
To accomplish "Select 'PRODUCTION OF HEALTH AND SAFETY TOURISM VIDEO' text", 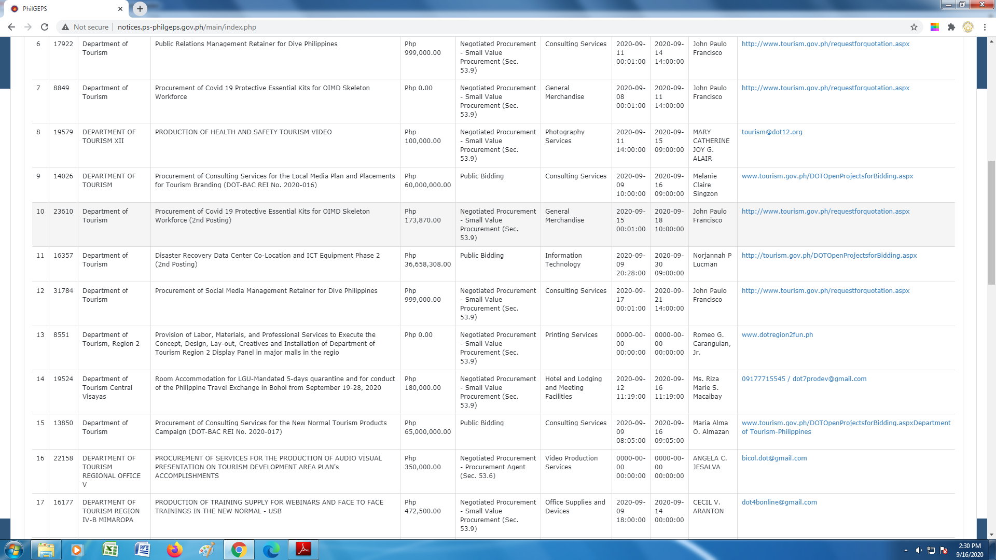I will point(243,132).
